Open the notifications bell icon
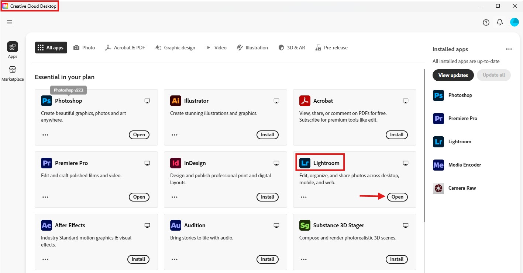 [x=499, y=22]
